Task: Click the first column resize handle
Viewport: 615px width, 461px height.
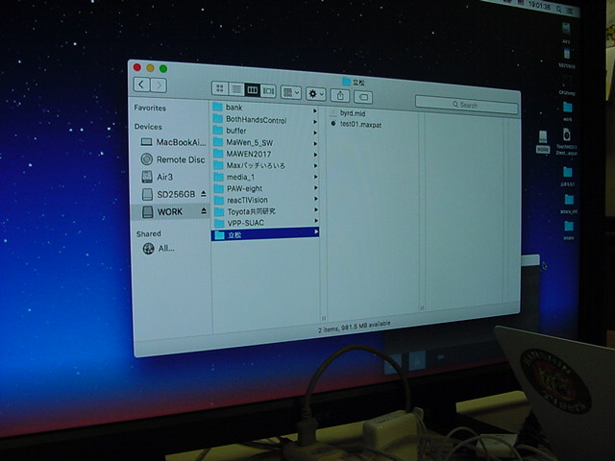Action: (324, 318)
